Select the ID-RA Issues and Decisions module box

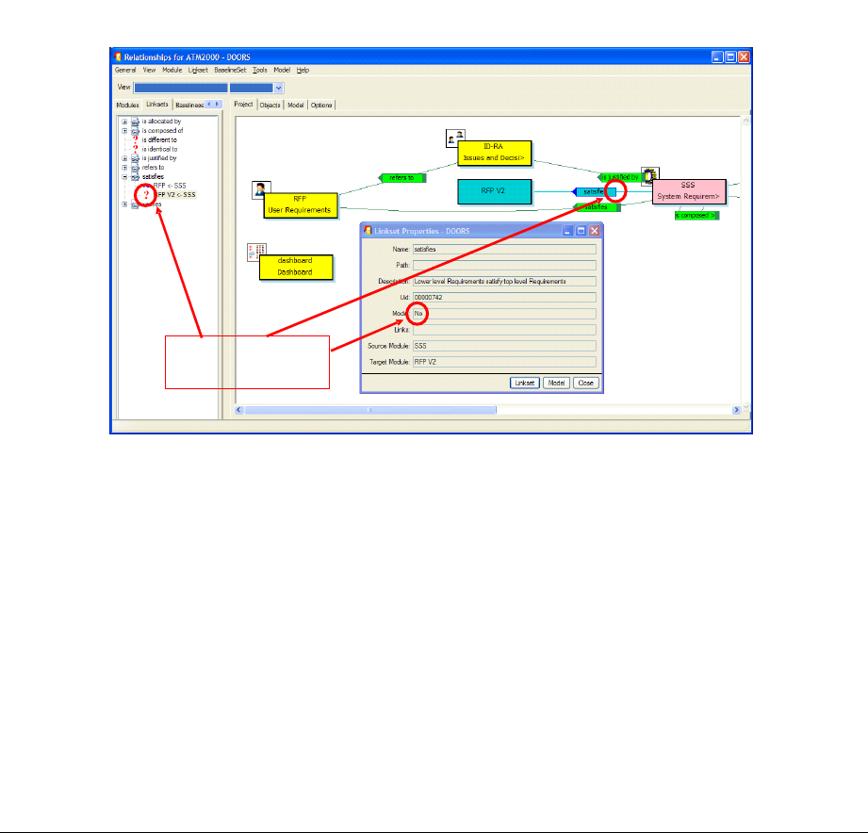coord(494,153)
